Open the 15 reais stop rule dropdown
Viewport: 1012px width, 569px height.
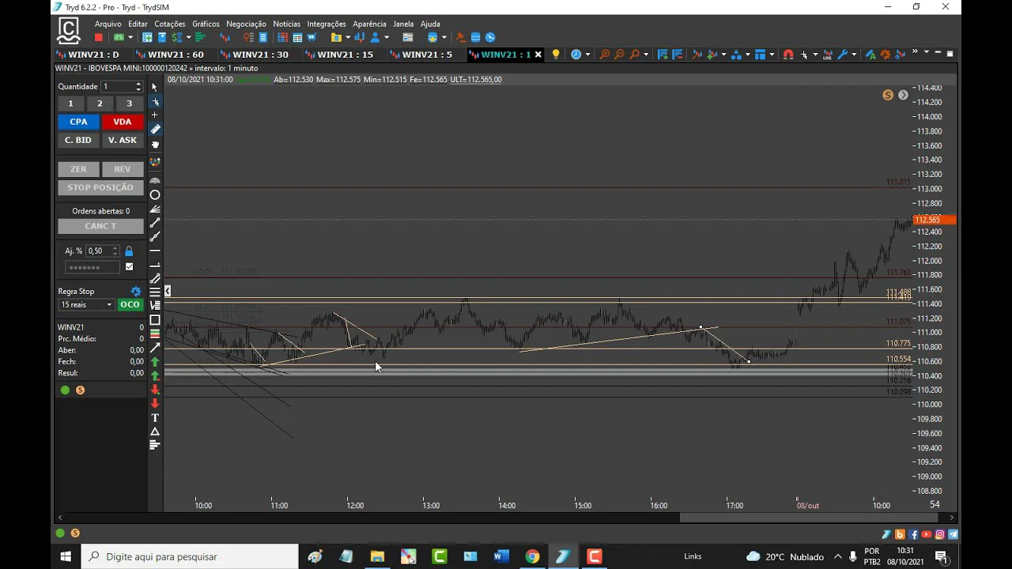[86, 305]
